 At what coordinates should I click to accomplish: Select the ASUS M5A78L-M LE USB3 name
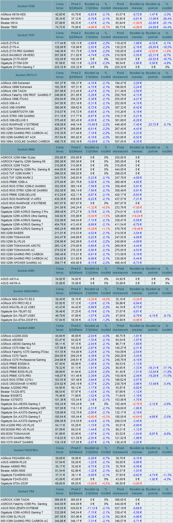pyautogui.click(x=18, y=307)
